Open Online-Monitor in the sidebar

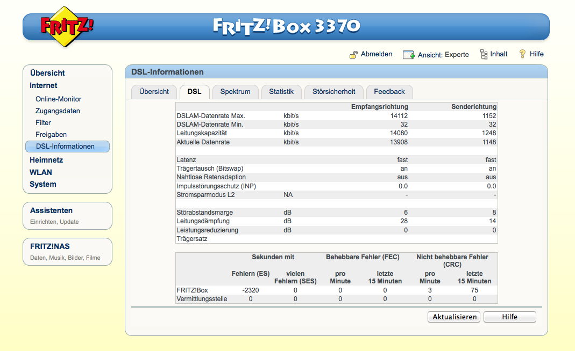pos(58,99)
